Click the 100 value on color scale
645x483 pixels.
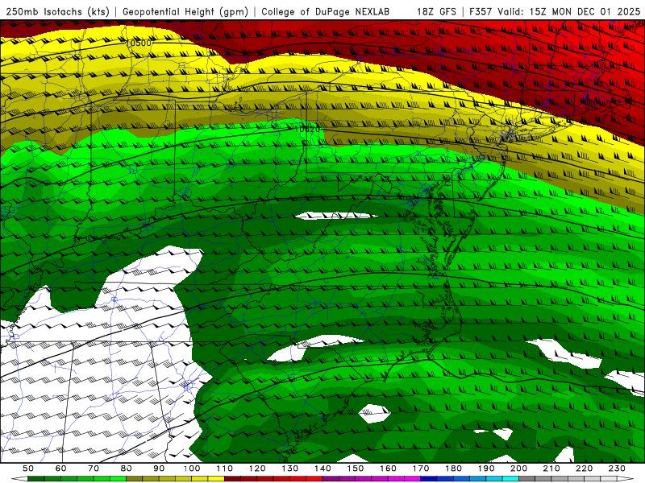[x=192, y=469]
